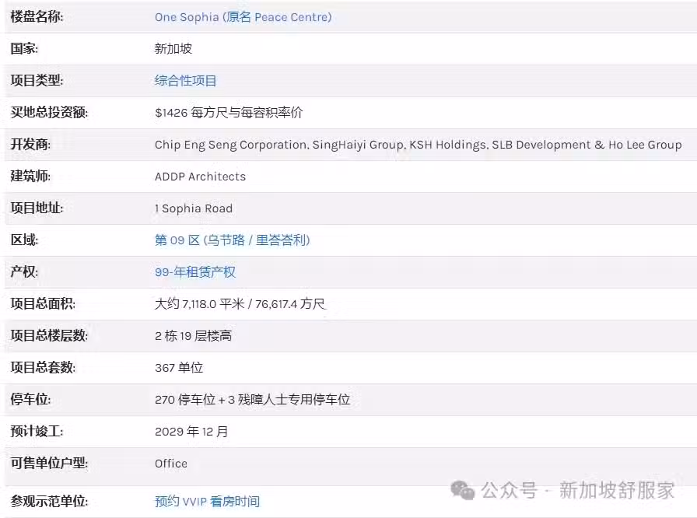The width and height of the screenshot is (697, 518).
Task: Select the 预计竣工 row label
Action: click(37, 432)
